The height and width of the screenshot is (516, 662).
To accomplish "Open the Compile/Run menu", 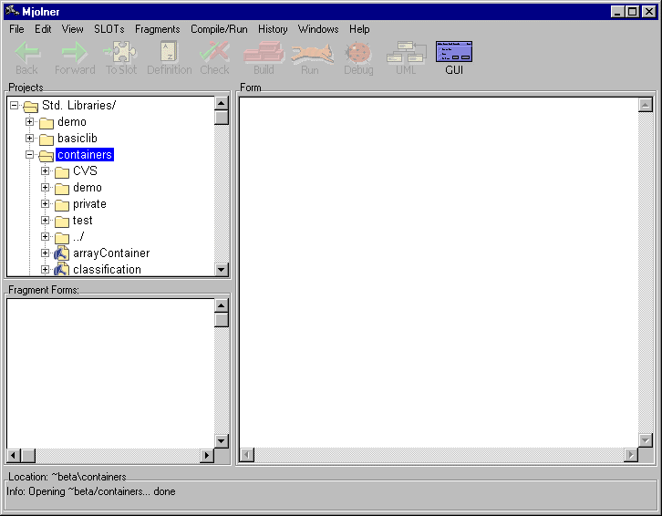I will click(x=219, y=29).
